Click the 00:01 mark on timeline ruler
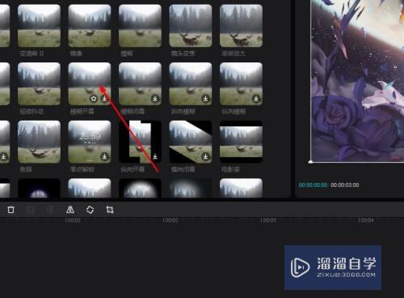 [x=73, y=220]
